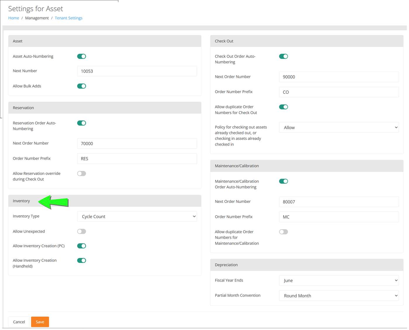Open Tenant Settings breadcrumb link
The width and height of the screenshot is (409, 330).
69,18
